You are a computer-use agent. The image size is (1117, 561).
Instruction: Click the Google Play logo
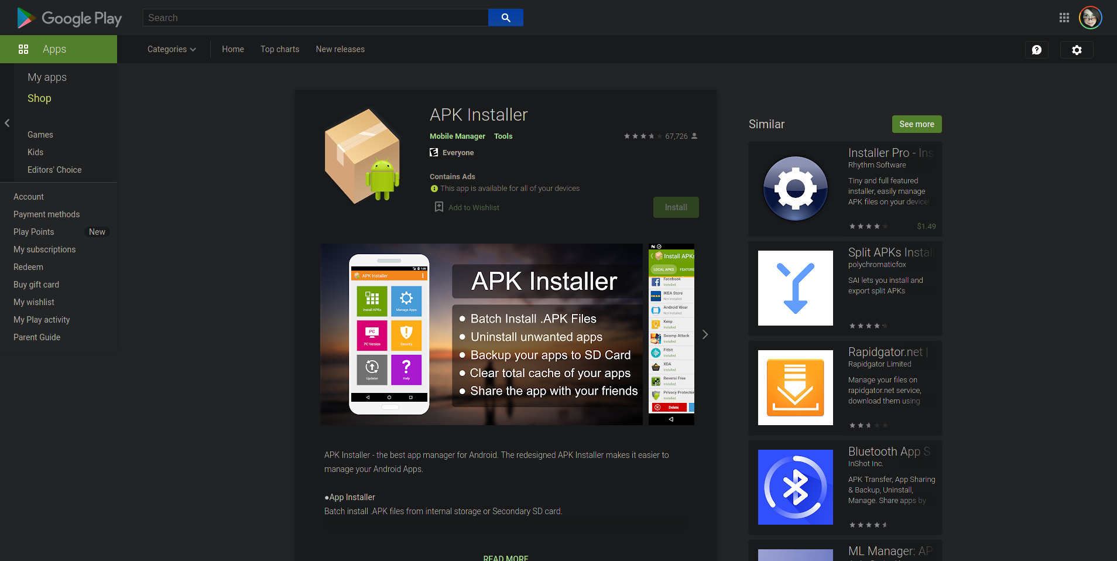[69, 18]
